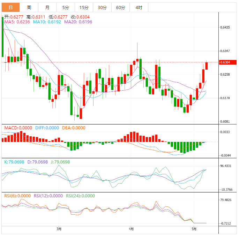Open the 月 (monthly) timeframe tab
Screen dimensions: 239x236
click(x=47, y=7)
